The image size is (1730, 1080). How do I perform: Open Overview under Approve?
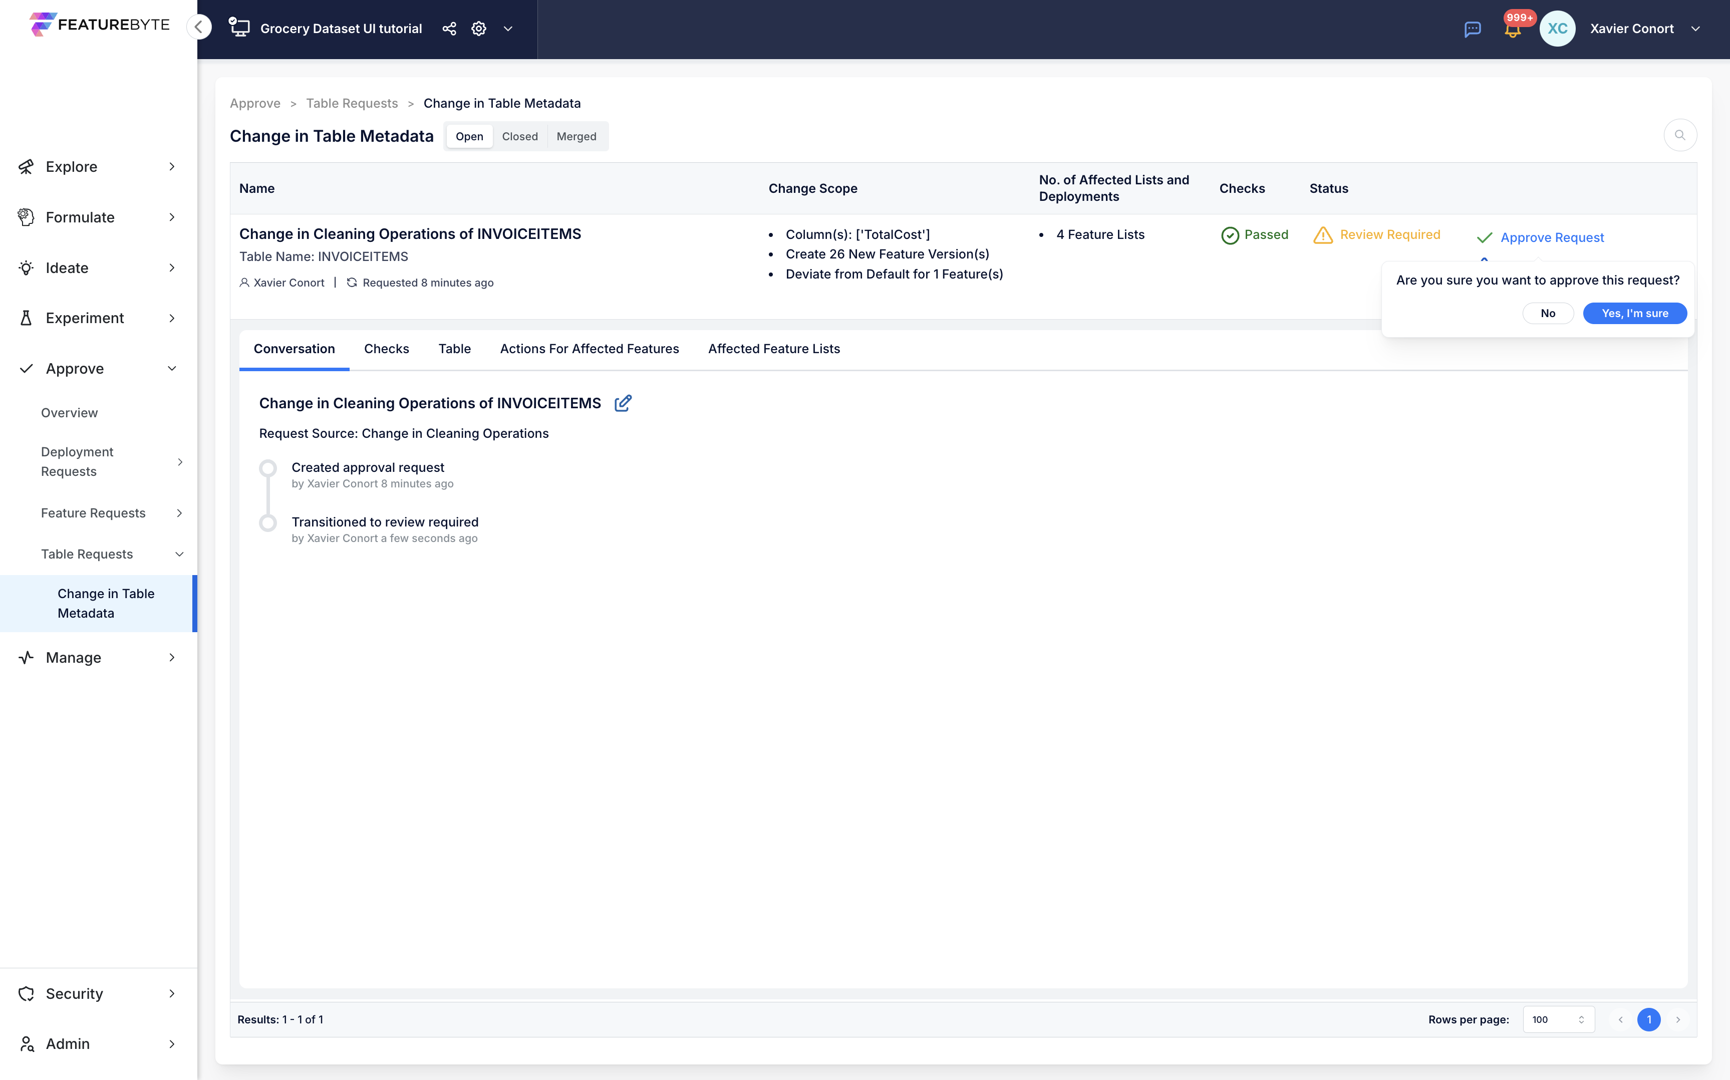(69, 413)
